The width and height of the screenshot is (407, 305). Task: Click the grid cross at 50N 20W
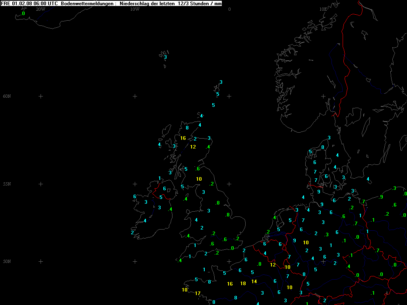(x=41, y=261)
